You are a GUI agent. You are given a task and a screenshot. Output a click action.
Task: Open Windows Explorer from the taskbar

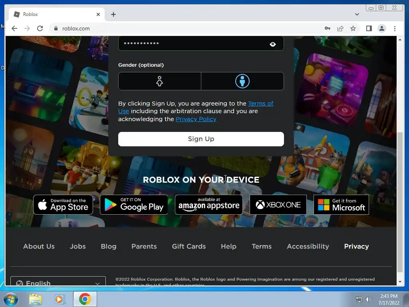click(x=36, y=299)
